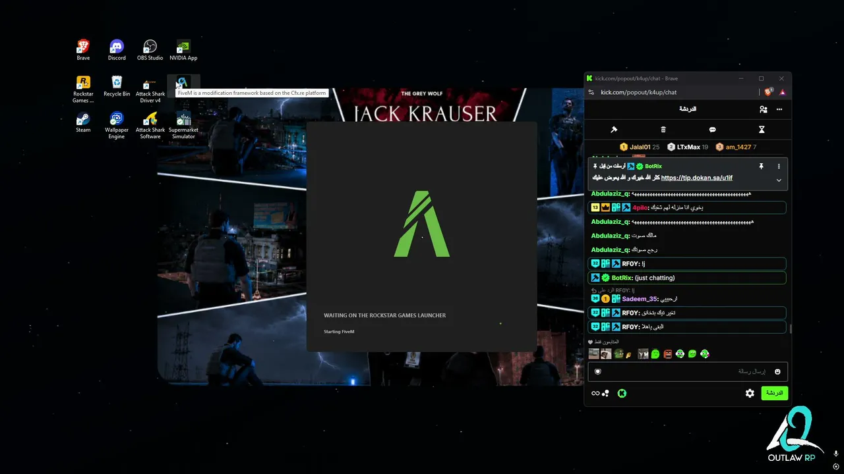The image size is (844, 474).
Task: Launch the Steam desktop shortcut
Action: [x=83, y=122]
